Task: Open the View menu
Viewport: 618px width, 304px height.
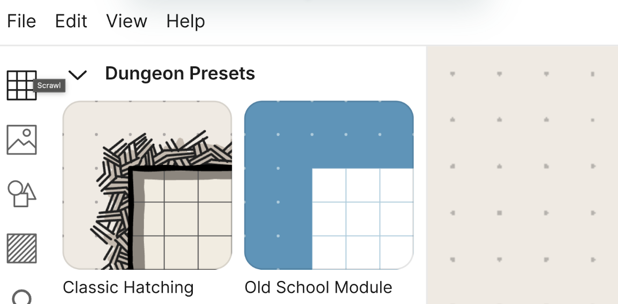Action: 126,21
